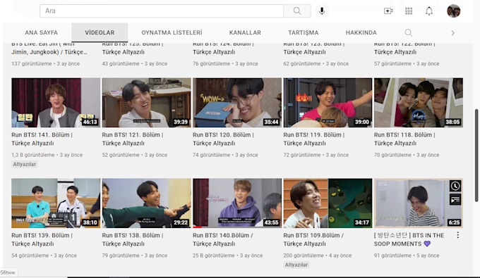
Task: Click title Run BTS! 141. Bölüm
Action: click(x=42, y=139)
